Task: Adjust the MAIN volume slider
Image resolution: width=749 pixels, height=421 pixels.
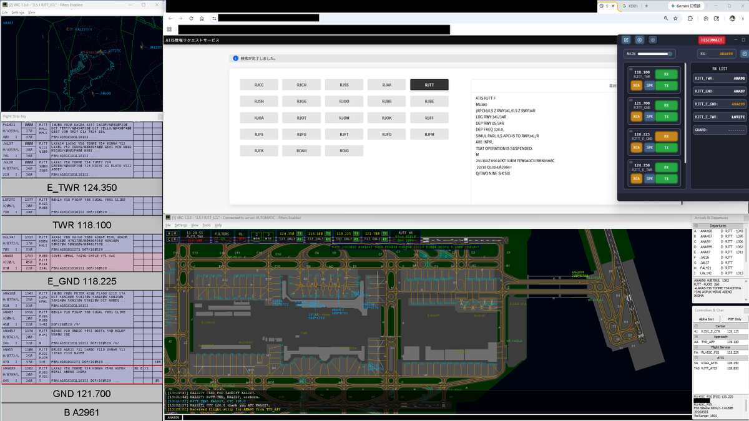Action: tap(655, 54)
